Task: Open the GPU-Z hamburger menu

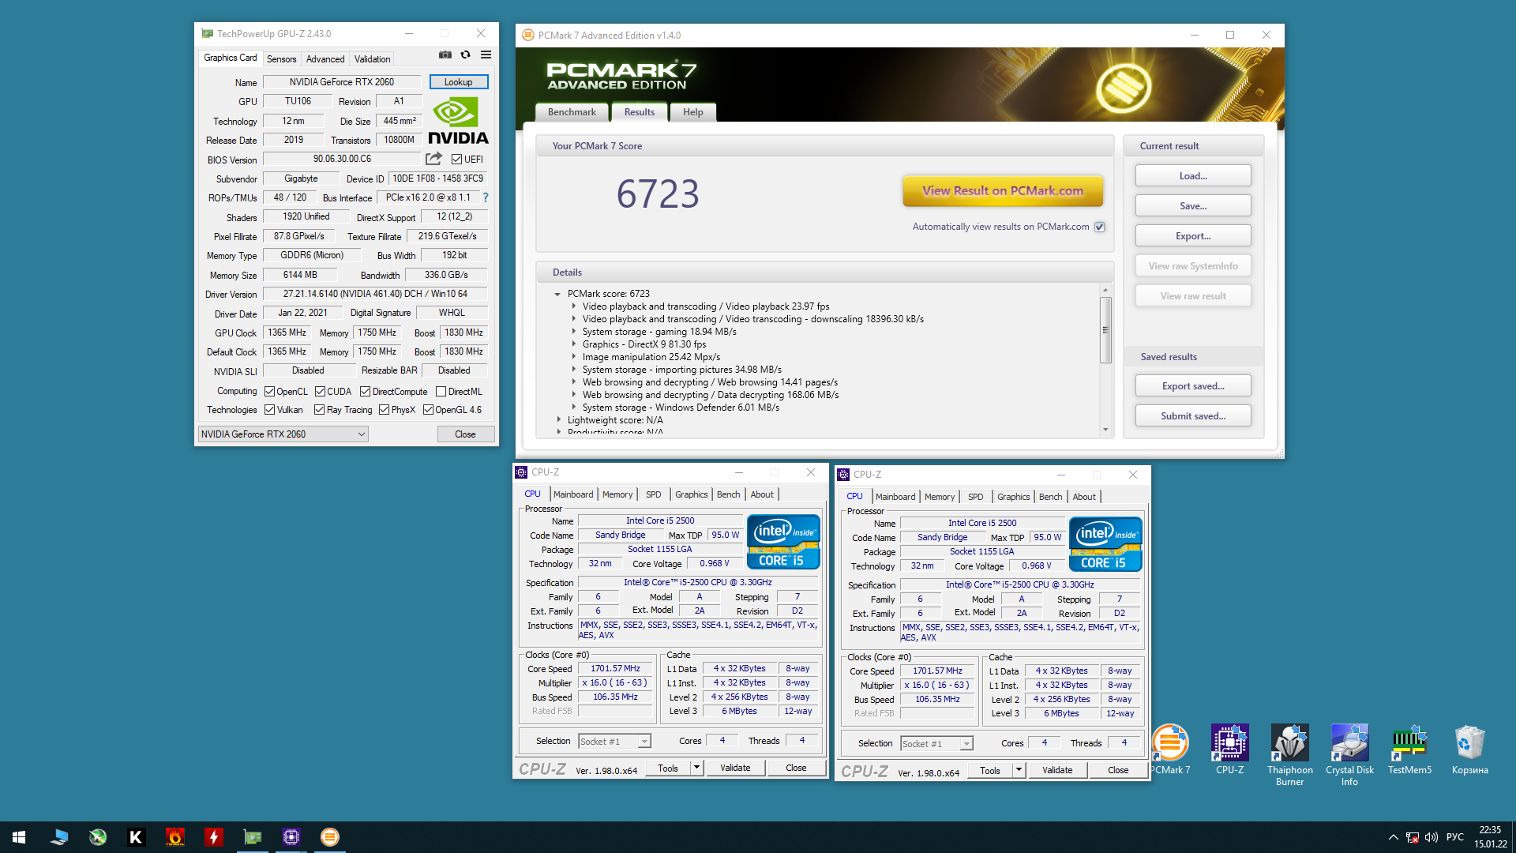Action: coord(486,55)
